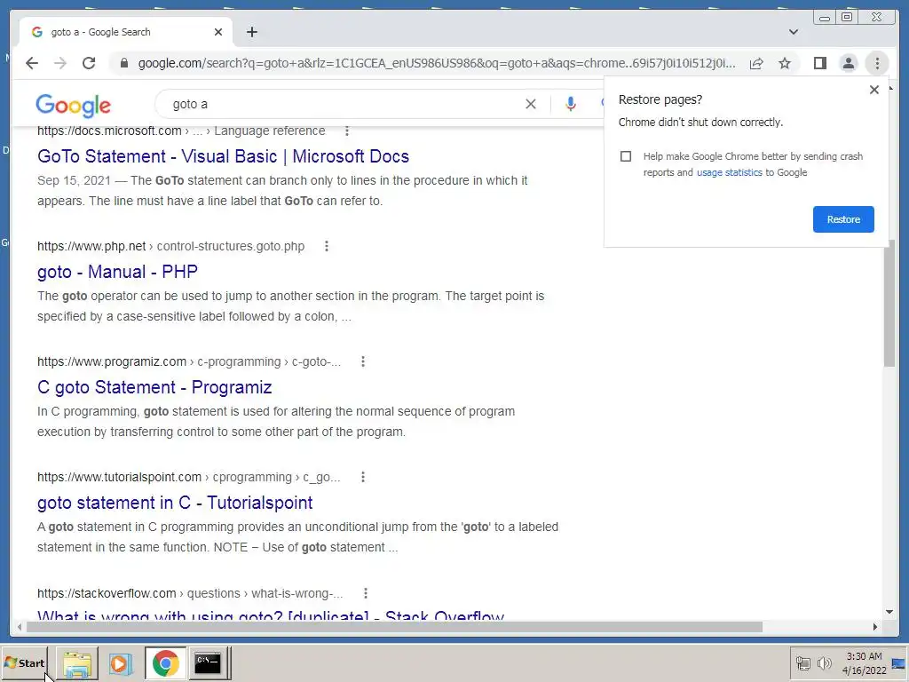Open options menu for programiz.com result
The image size is (909, 682).
[363, 361]
